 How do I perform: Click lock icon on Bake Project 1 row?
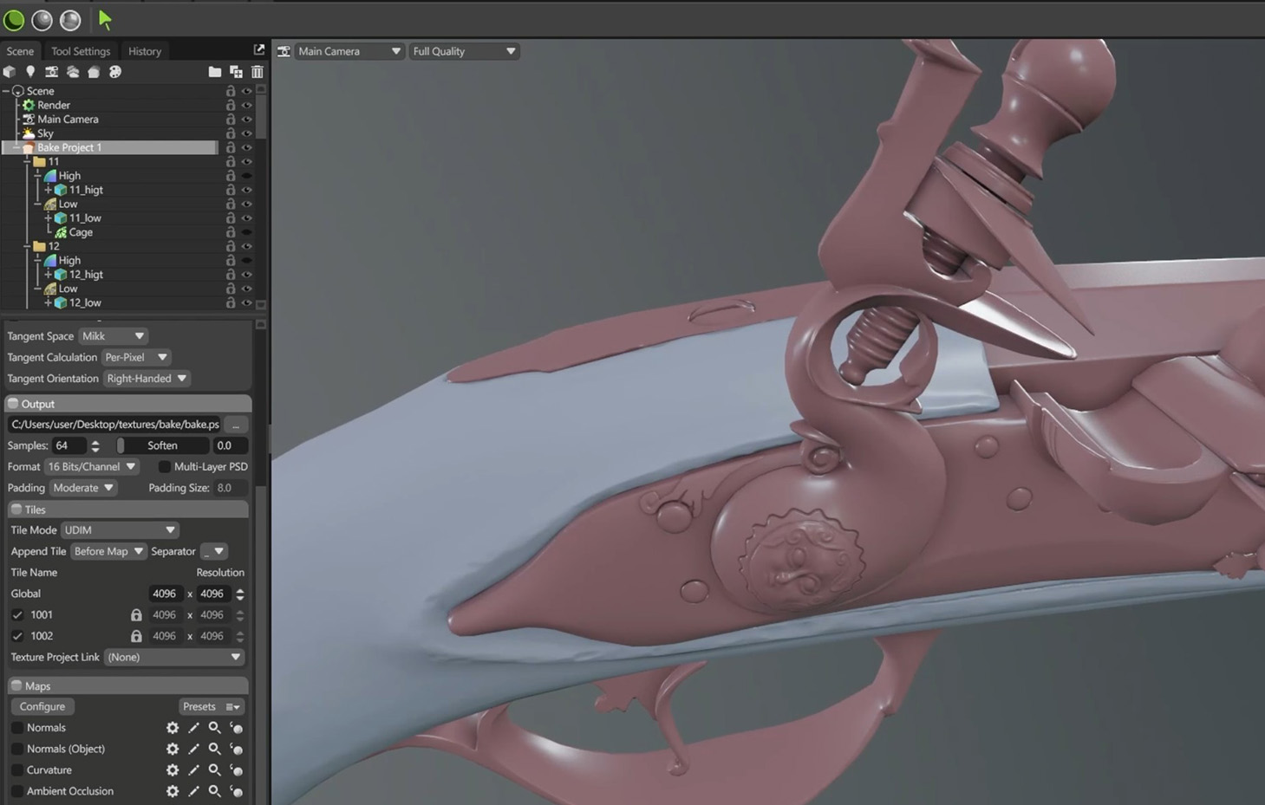coord(231,147)
